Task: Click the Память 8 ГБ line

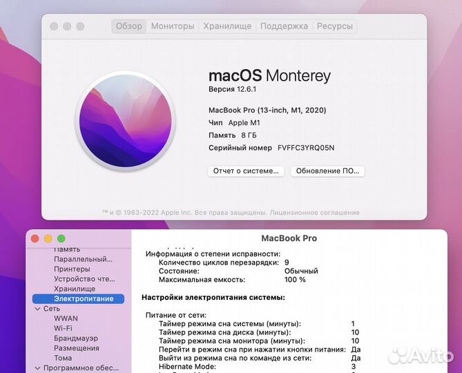Action: (233, 135)
